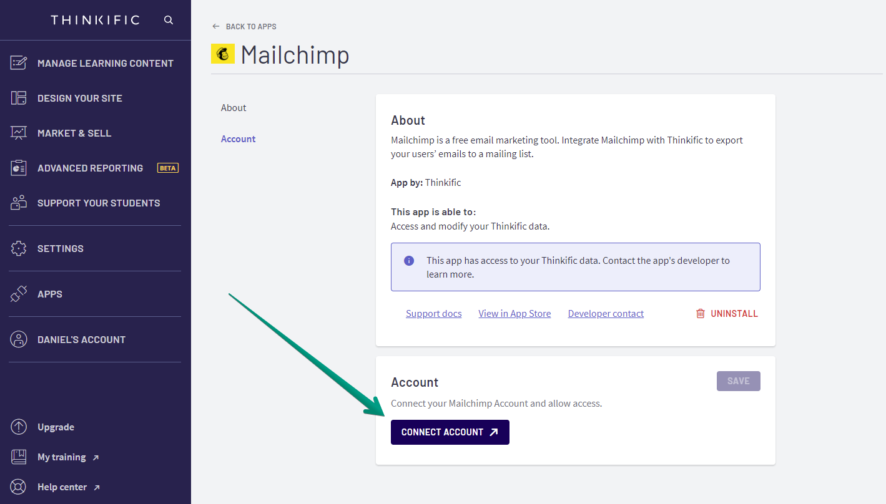The height and width of the screenshot is (504, 886).
Task: Click the search magnifier icon in sidebar
Action: [169, 20]
